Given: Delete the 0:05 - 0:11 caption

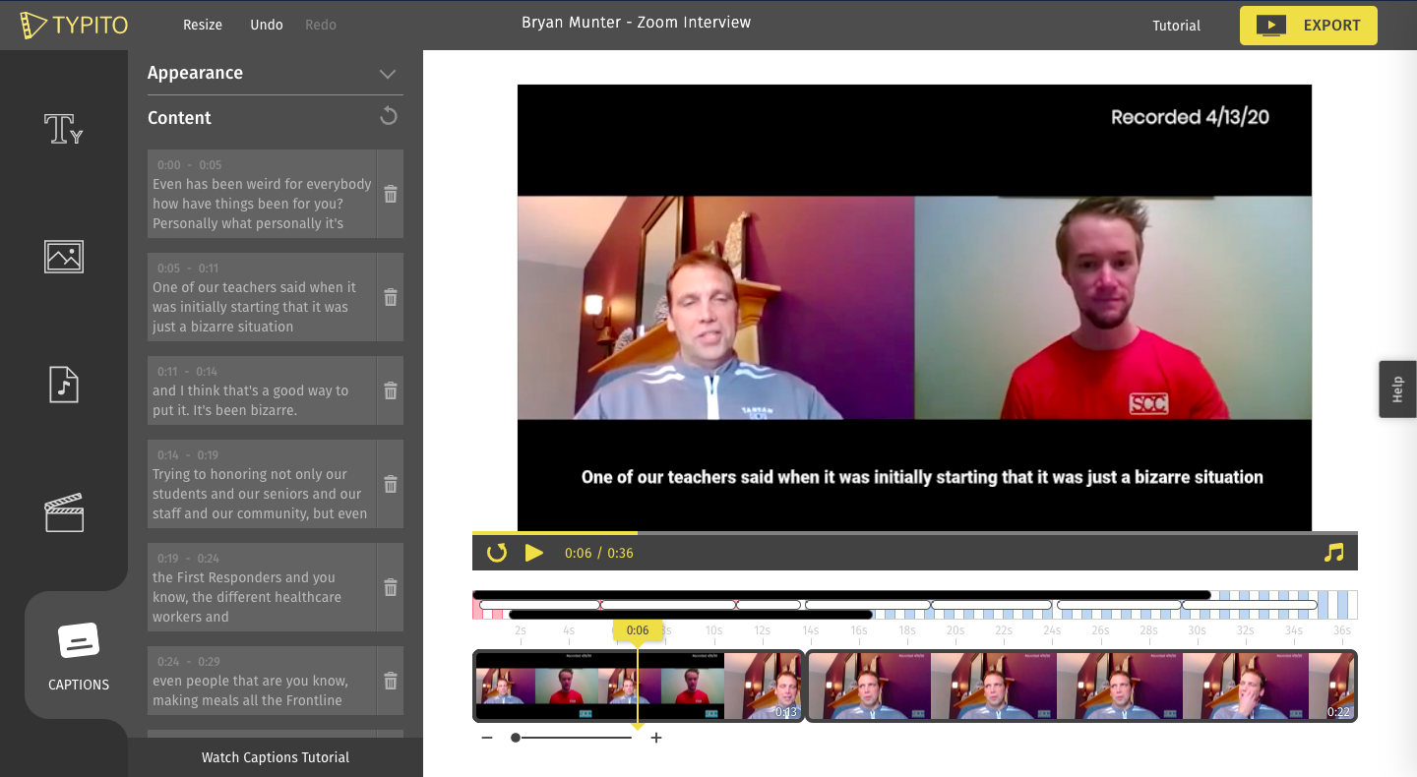Looking at the screenshot, I should (391, 297).
